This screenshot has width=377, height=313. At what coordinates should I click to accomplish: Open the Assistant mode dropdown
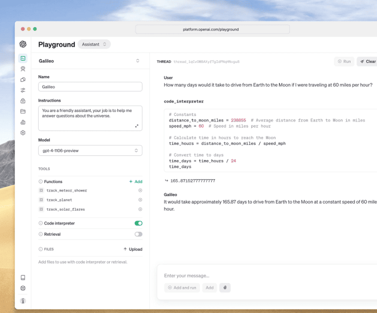pos(94,44)
